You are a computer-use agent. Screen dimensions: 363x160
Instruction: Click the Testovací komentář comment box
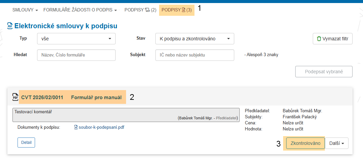[x=127, y=115]
